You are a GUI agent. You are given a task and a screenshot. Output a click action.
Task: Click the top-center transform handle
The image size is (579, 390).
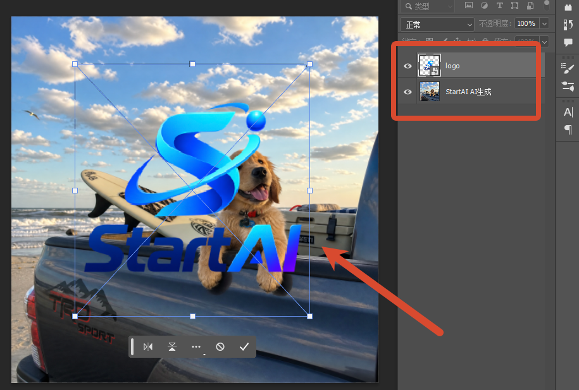tap(192, 64)
